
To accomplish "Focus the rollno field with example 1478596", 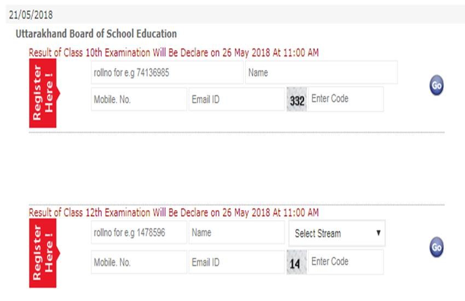I will coord(139,233).
